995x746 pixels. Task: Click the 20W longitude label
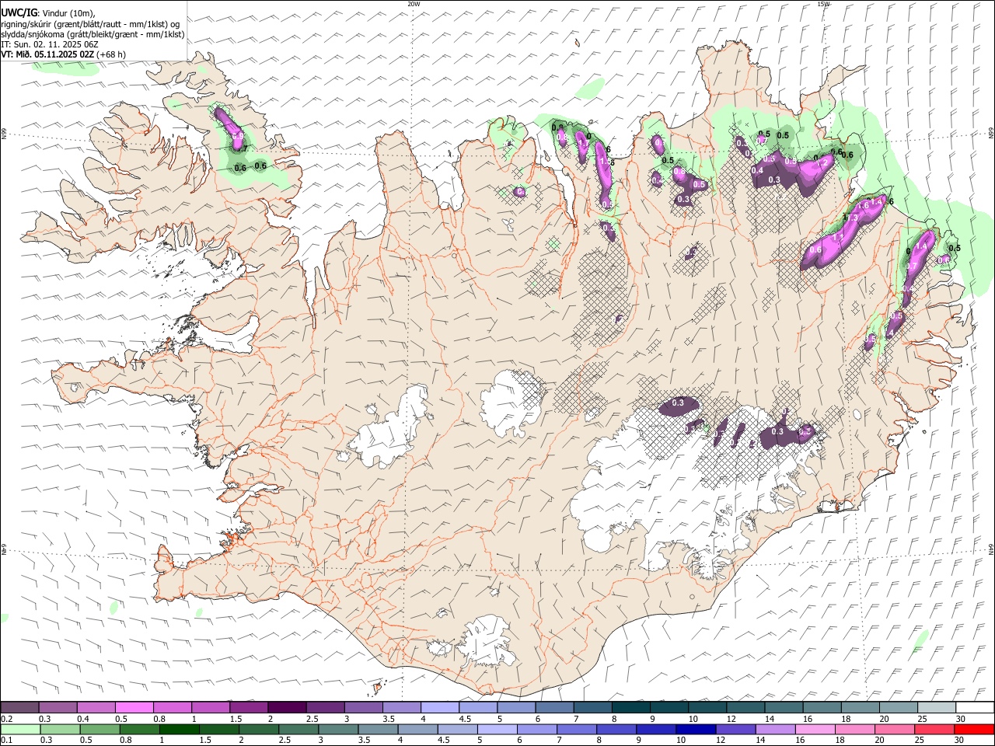click(x=414, y=4)
